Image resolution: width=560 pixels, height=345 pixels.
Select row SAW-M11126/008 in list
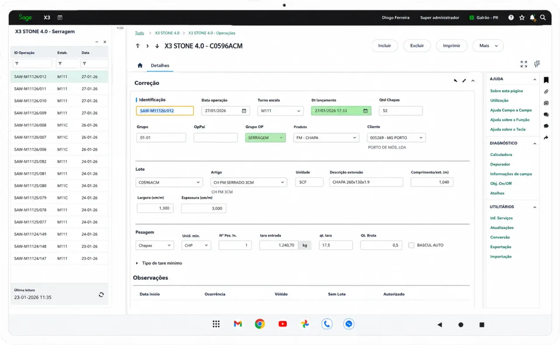coord(59,125)
